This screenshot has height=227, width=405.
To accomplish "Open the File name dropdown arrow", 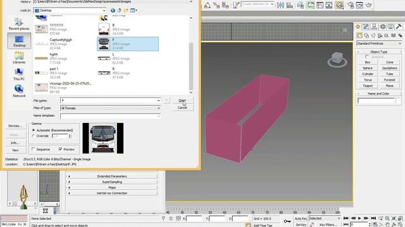I will [x=158, y=101].
